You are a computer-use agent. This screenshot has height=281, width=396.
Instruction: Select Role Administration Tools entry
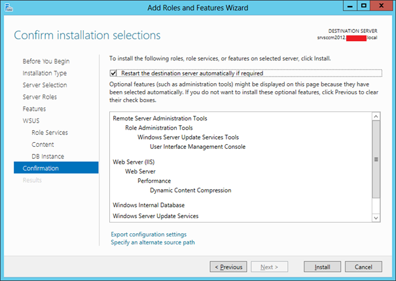(159, 128)
